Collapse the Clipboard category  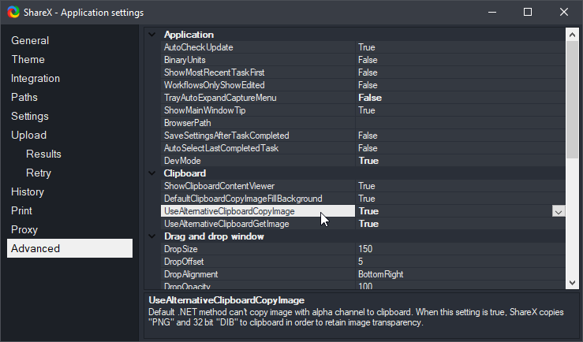[x=151, y=173]
